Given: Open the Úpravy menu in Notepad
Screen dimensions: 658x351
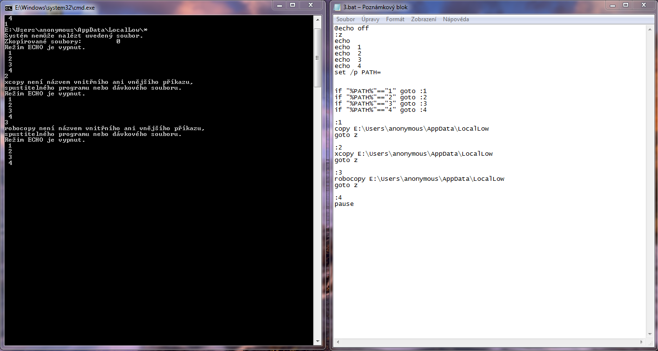Looking at the screenshot, I should (370, 19).
